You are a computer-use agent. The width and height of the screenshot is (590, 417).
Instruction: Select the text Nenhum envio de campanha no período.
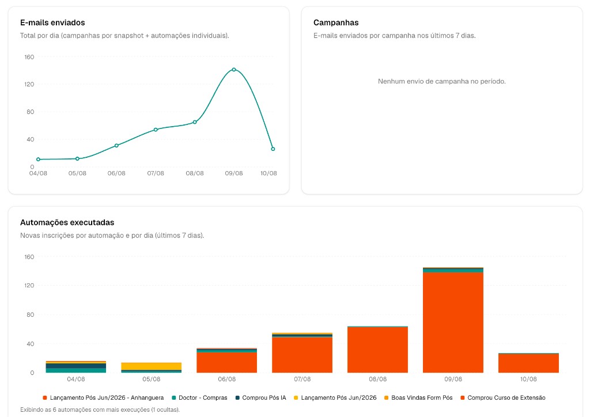[442, 81]
